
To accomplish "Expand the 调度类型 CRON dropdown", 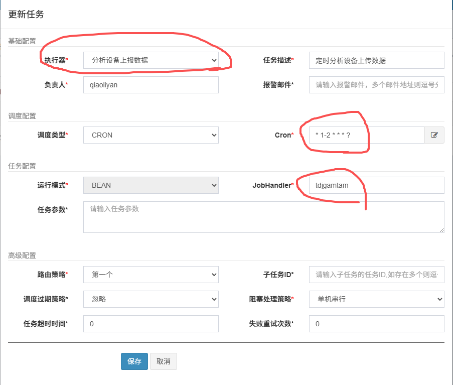I will (150, 135).
